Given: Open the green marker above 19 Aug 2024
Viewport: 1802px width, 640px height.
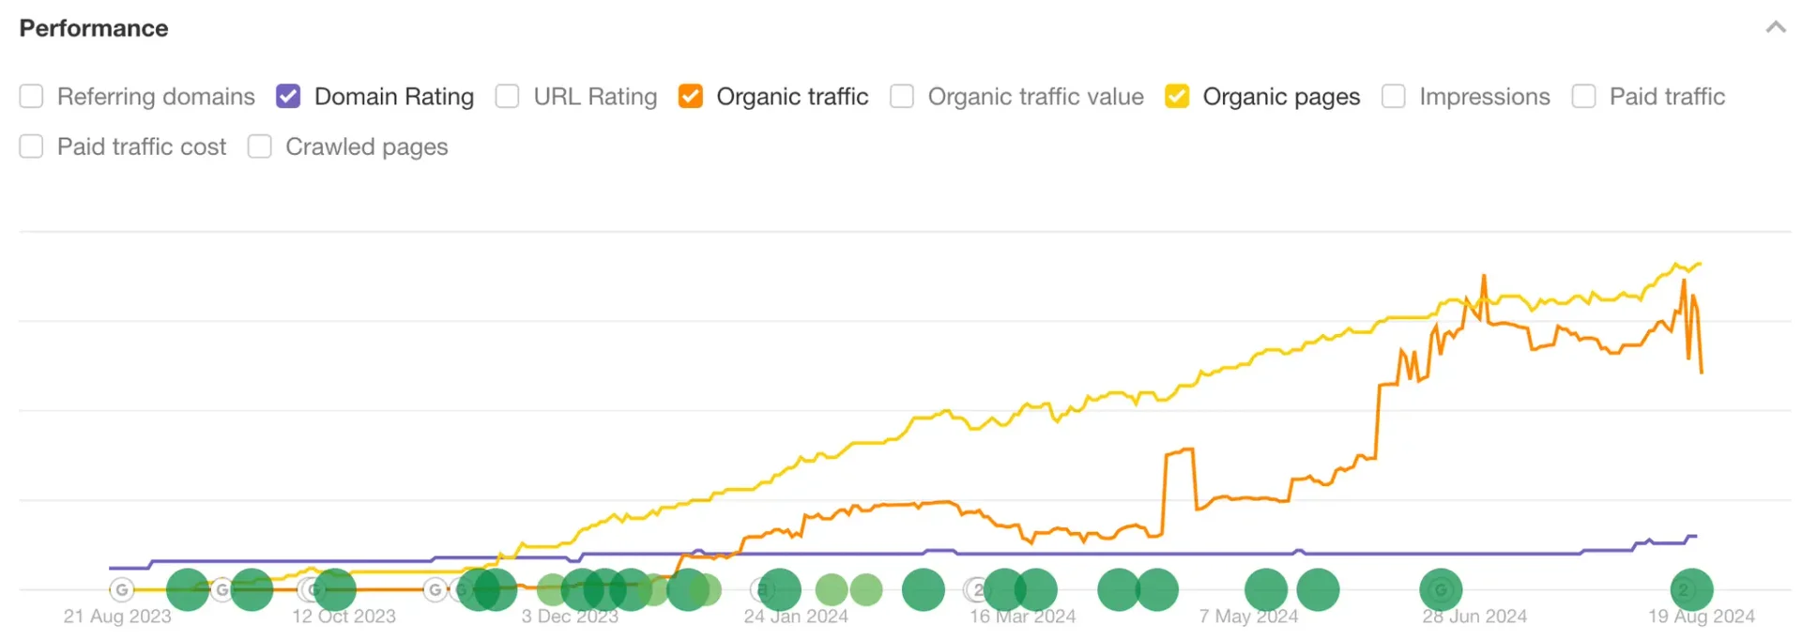Looking at the screenshot, I should pyautogui.click(x=1691, y=590).
